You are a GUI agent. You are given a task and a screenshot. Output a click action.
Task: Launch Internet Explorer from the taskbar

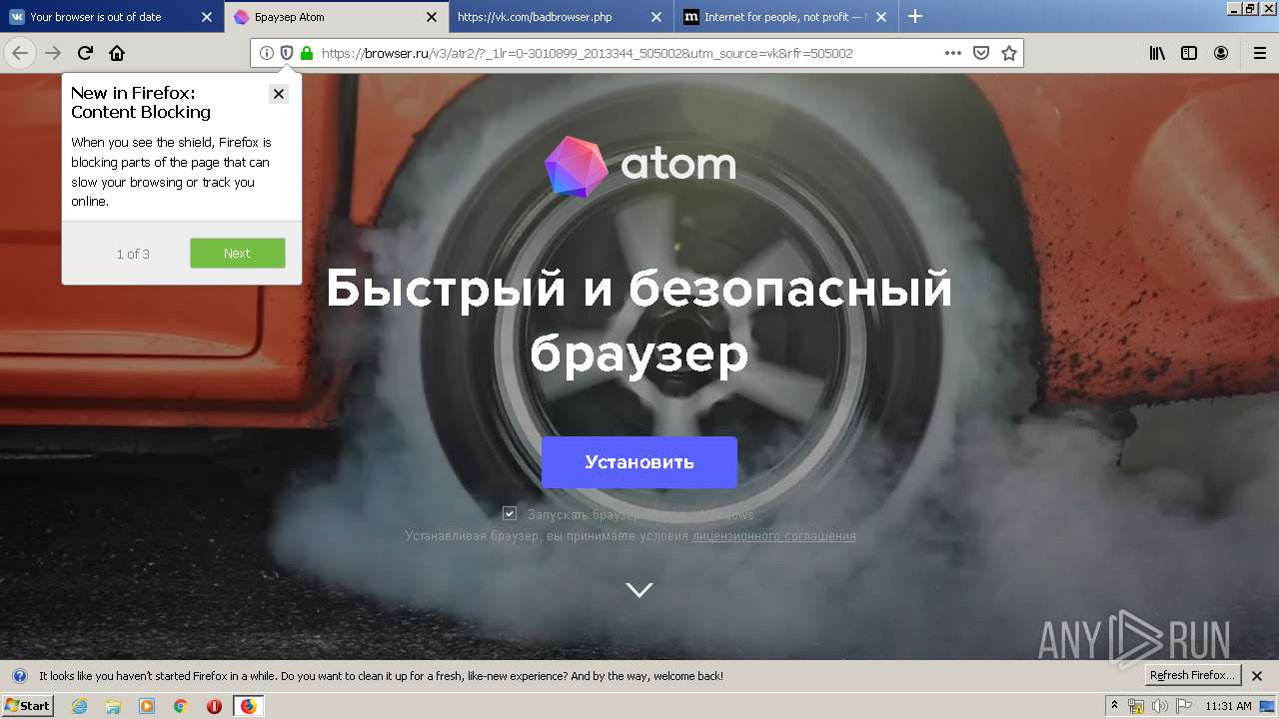tap(79, 706)
